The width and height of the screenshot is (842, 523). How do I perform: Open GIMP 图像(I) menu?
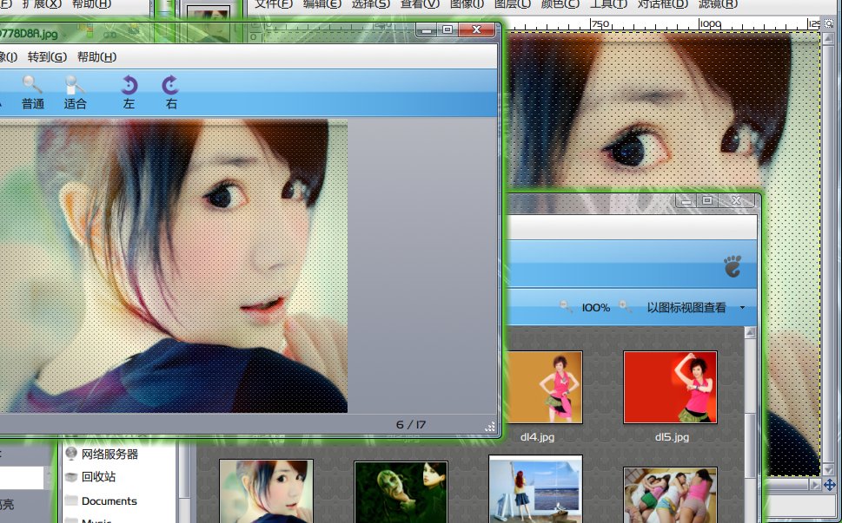[x=467, y=3]
